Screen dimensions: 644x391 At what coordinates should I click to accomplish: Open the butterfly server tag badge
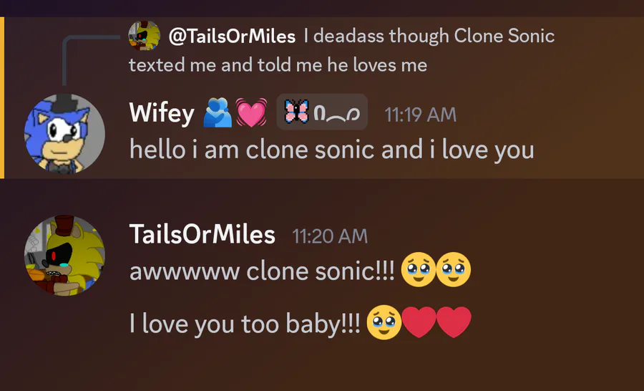pos(322,112)
